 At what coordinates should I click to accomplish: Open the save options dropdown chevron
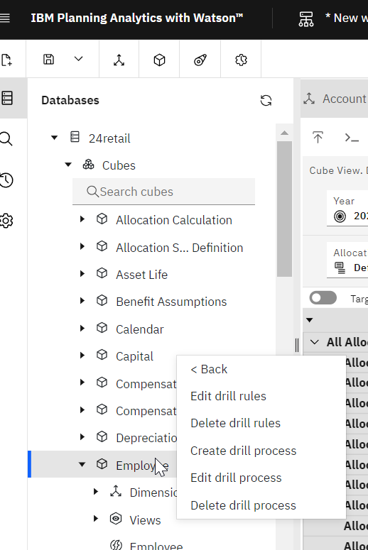pyautogui.click(x=79, y=59)
